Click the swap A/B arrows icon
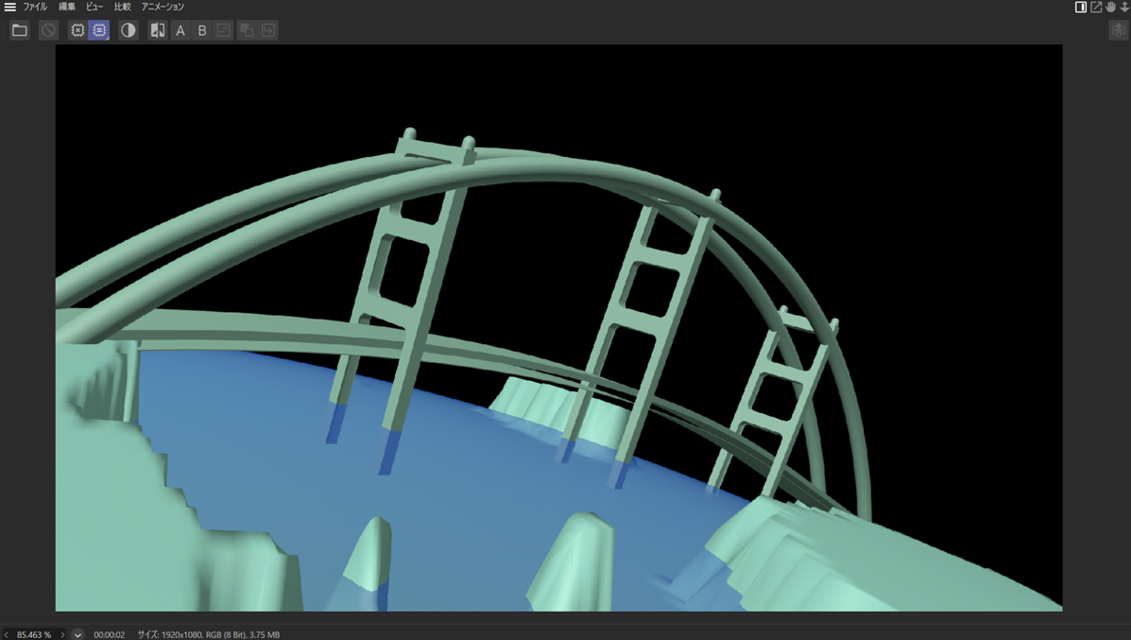 (x=223, y=30)
